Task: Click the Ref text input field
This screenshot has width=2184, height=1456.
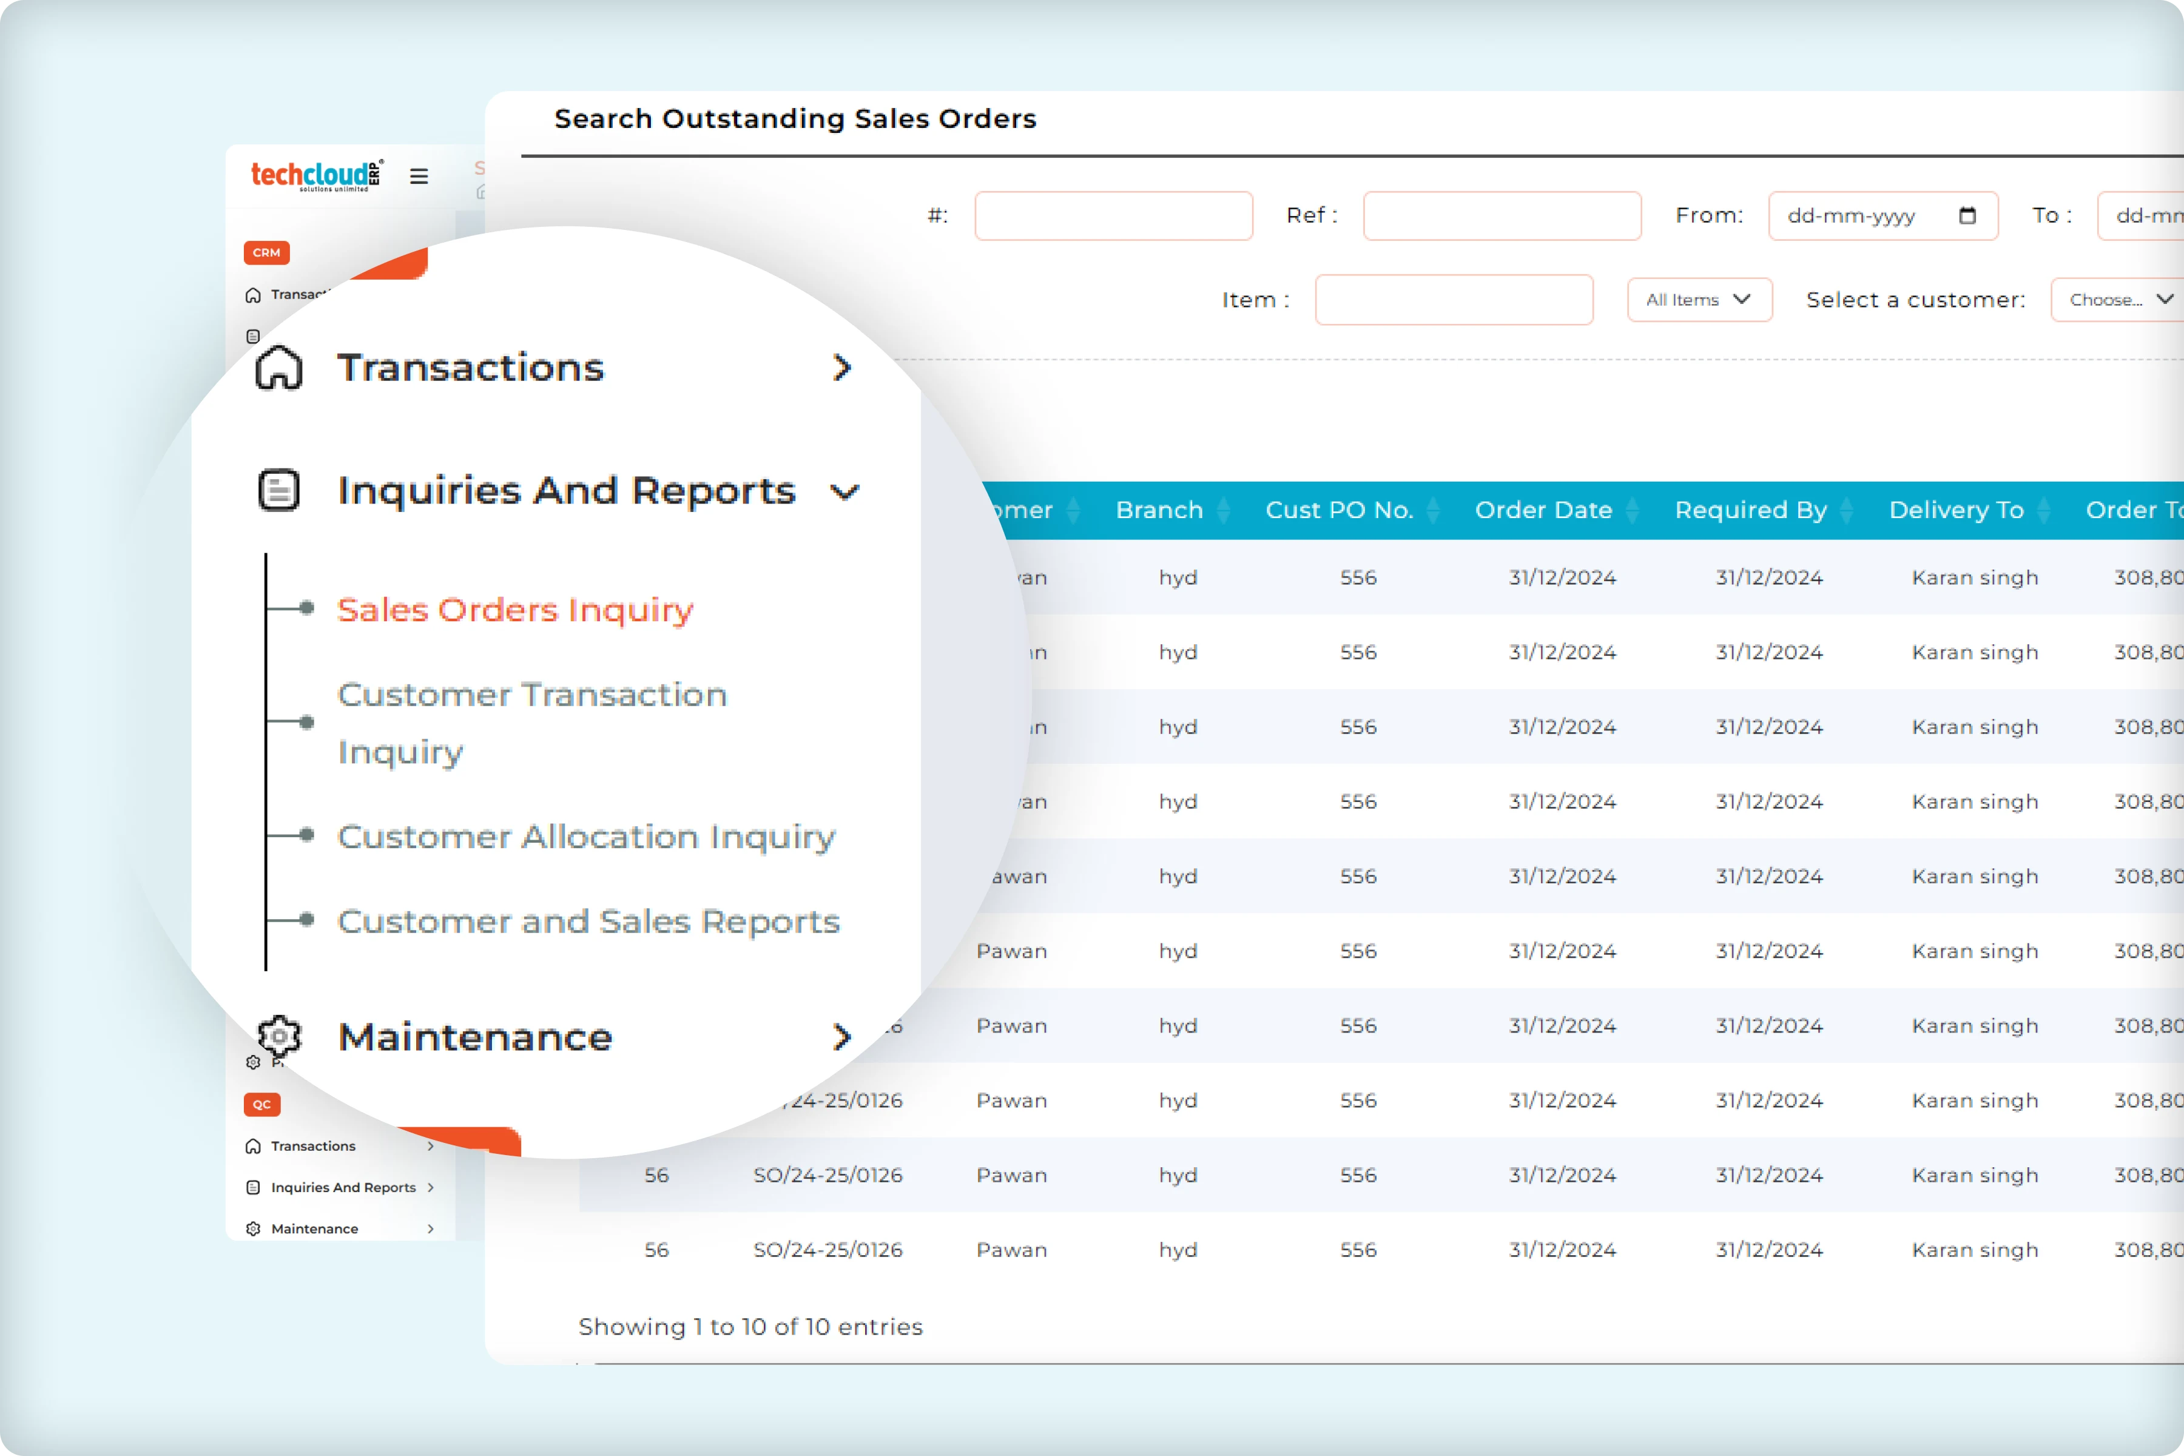Action: (1501, 215)
